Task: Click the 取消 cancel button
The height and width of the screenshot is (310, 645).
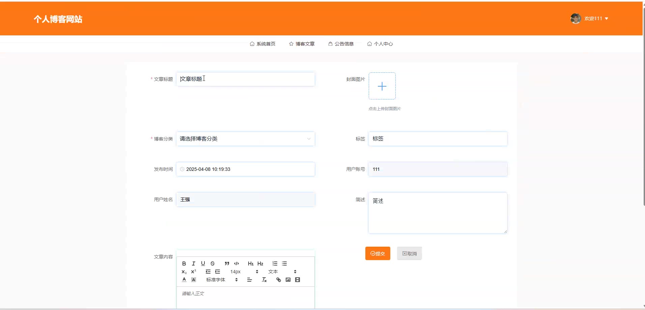Action: click(x=409, y=253)
